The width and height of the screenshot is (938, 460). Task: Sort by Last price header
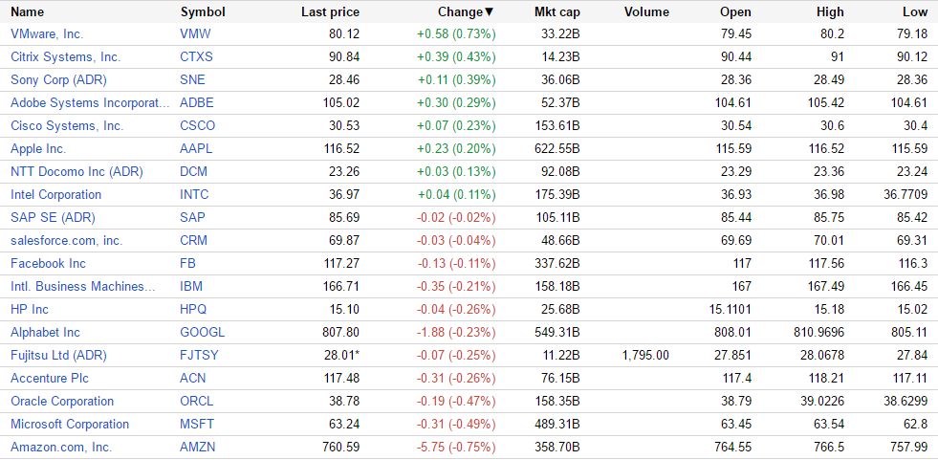(x=330, y=12)
